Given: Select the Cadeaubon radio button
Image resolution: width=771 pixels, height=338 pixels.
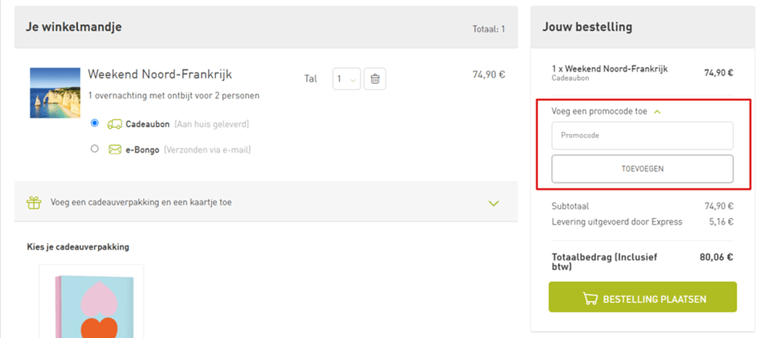Looking at the screenshot, I should [x=95, y=123].
